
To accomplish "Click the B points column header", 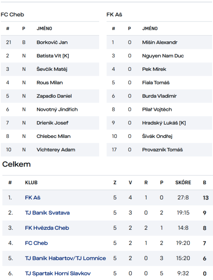I will click(205, 183).
